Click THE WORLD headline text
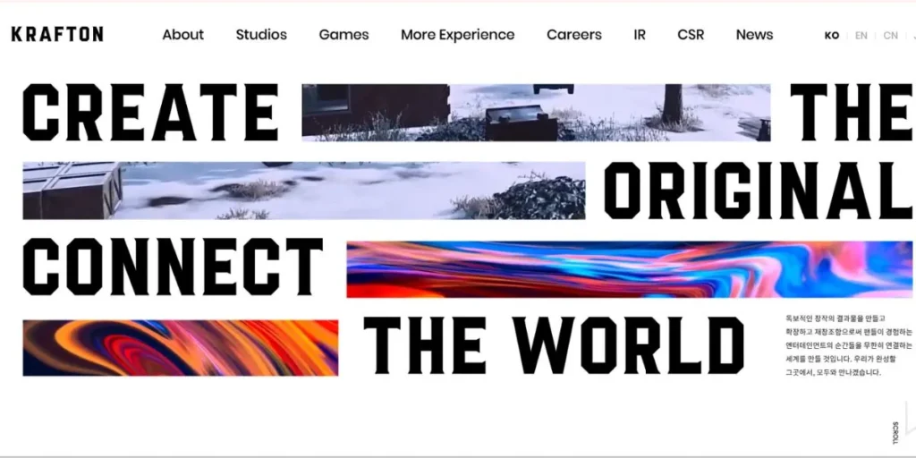Screen dimensions: 916x458 point(554,346)
